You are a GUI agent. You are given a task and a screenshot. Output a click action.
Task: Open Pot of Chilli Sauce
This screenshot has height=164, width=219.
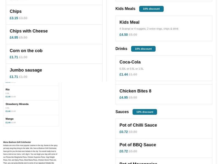138,125
